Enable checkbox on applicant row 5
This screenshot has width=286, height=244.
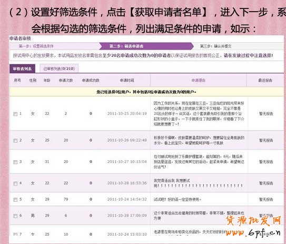point(15,200)
